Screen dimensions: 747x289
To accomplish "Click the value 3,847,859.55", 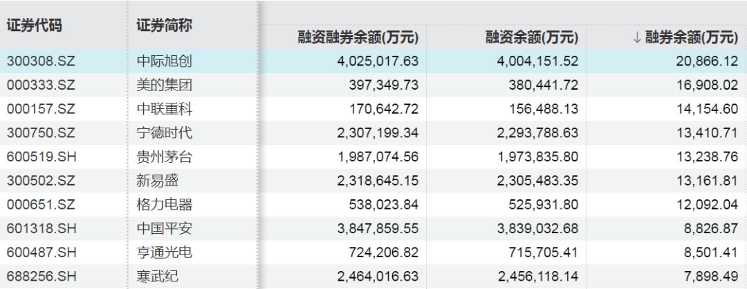I will (x=378, y=228).
